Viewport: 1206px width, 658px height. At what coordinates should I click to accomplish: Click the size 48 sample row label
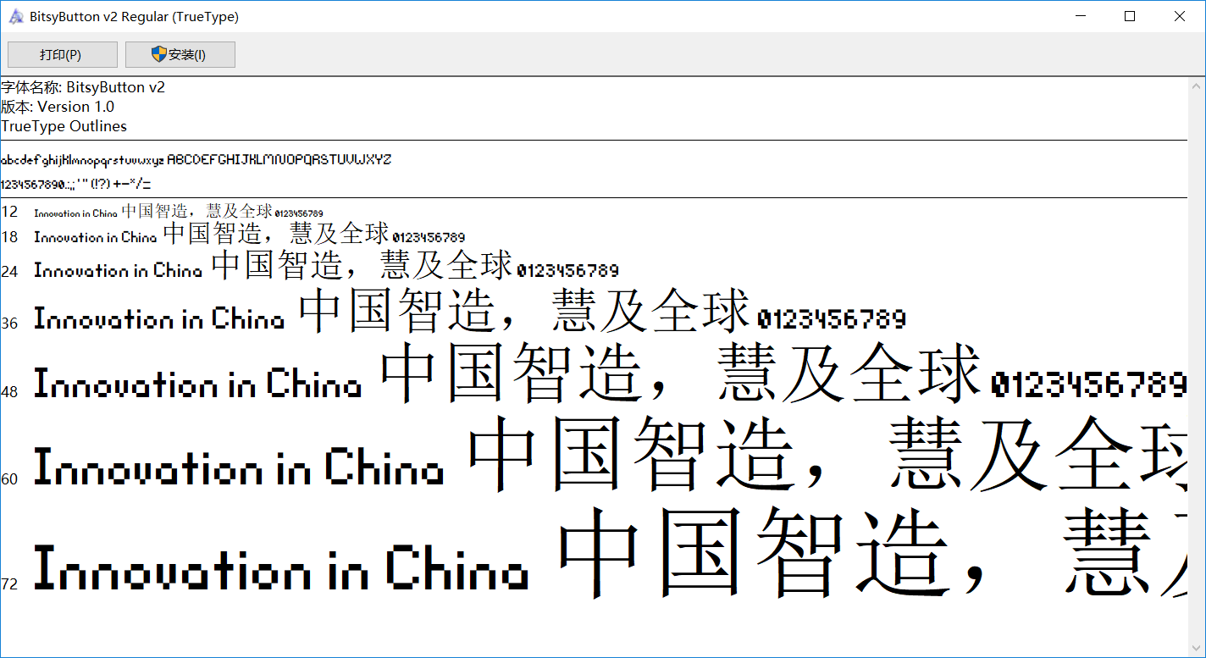(x=9, y=391)
